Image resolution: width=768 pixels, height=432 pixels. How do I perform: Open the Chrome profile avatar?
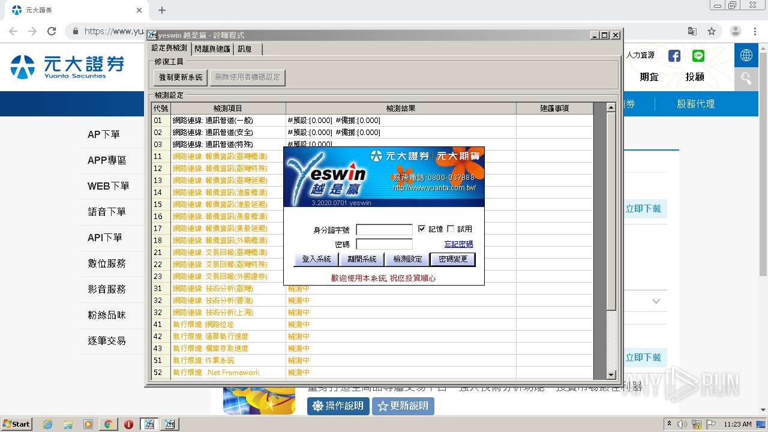pyautogui.click(x=736, y=31)
